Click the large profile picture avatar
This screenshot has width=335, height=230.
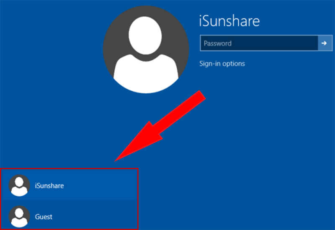[146, 49]
